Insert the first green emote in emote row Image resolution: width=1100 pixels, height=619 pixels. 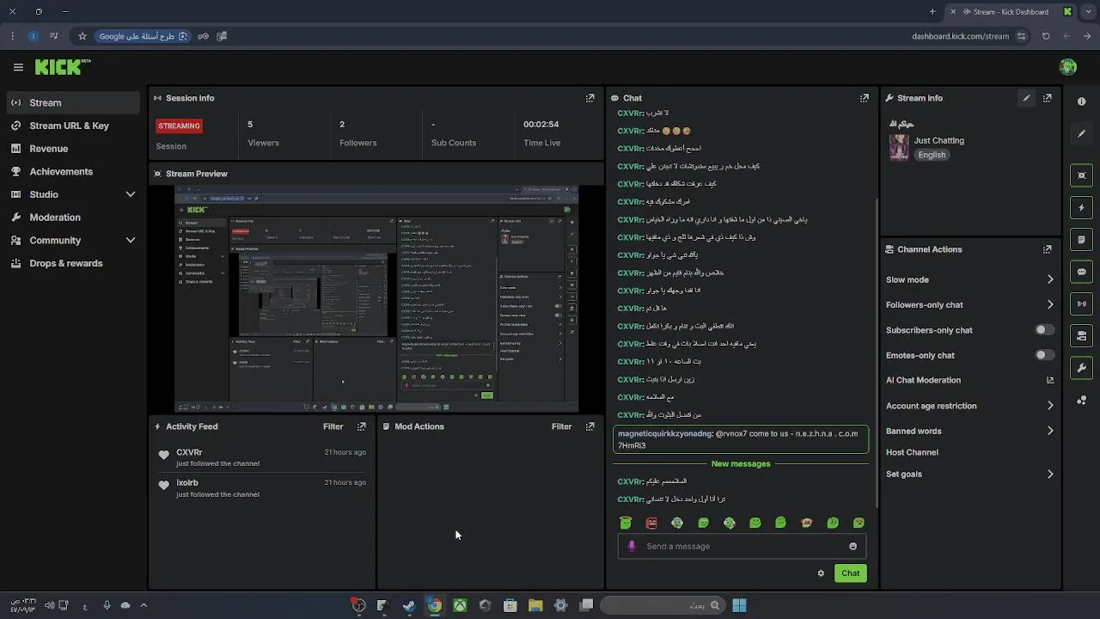(x=626, y=523)
